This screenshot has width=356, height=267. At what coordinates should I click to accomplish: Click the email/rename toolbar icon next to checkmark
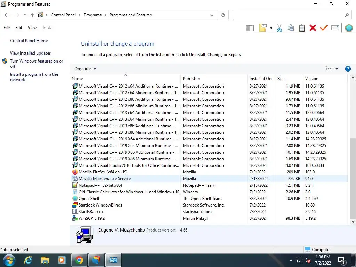point(335,28)
